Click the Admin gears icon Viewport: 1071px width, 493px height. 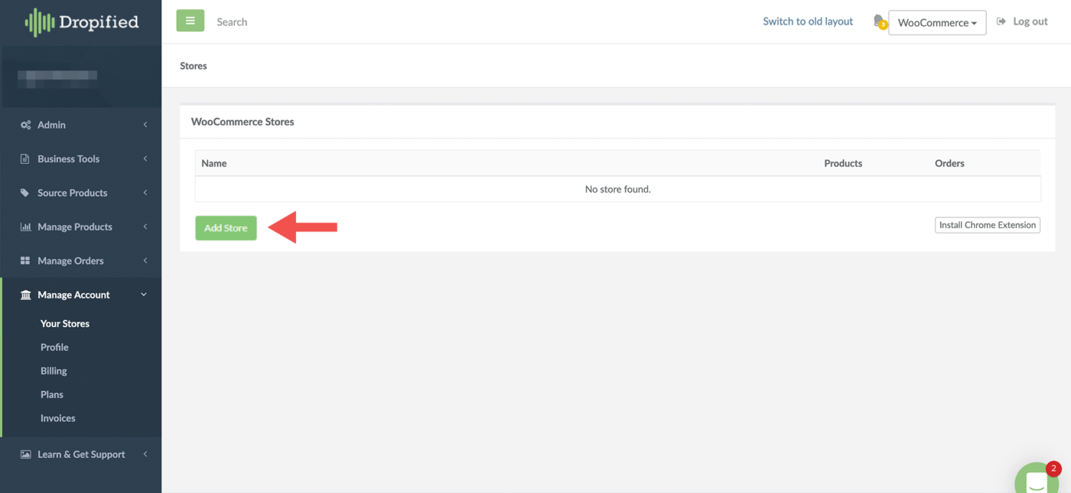coord(25,125)
